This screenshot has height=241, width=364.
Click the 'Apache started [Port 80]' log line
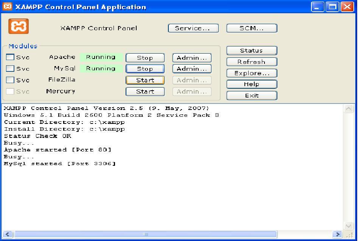coord(58,150)
